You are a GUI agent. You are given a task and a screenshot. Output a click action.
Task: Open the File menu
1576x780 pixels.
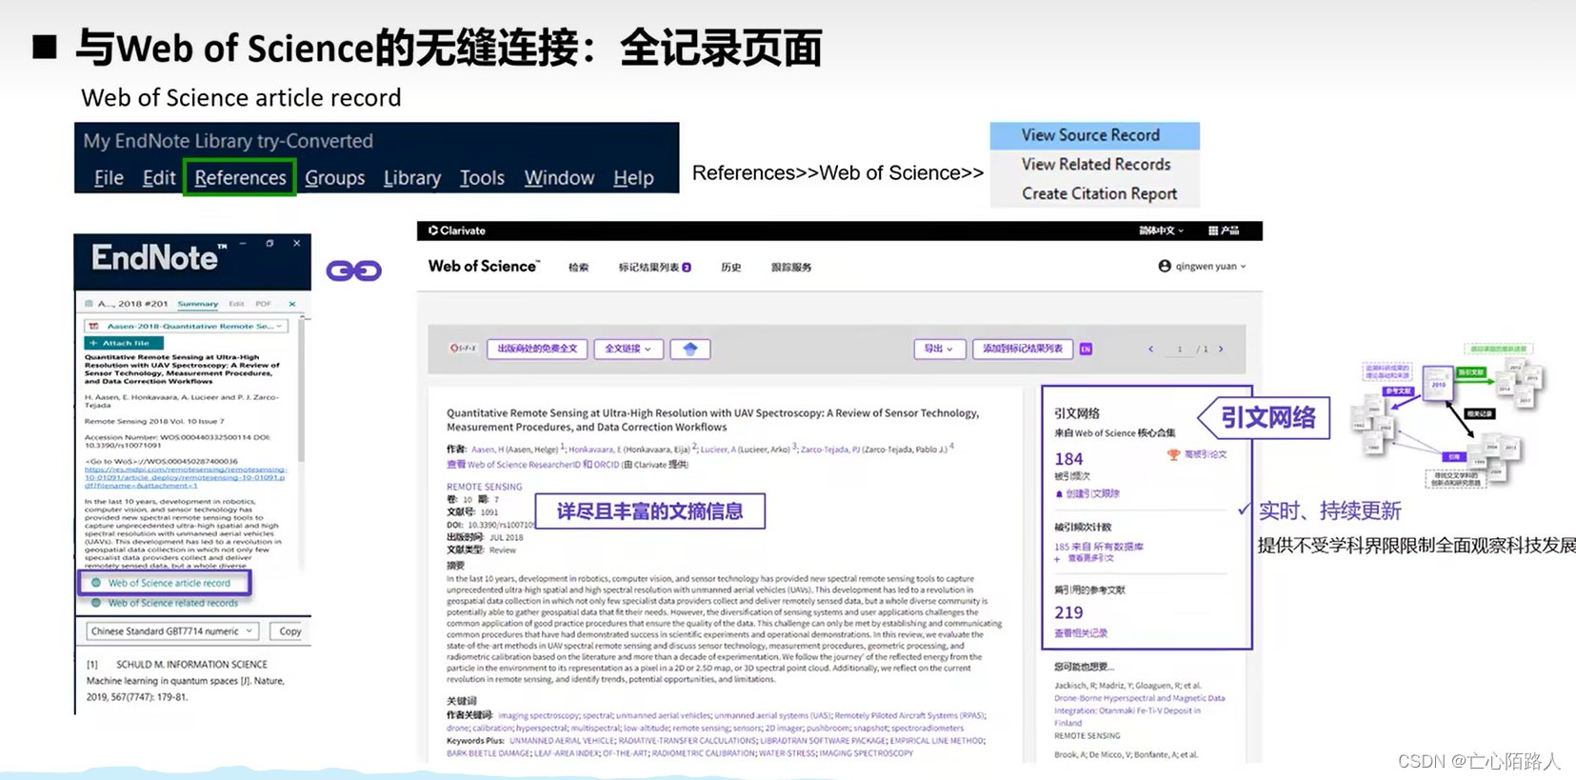tap(109, 178)
